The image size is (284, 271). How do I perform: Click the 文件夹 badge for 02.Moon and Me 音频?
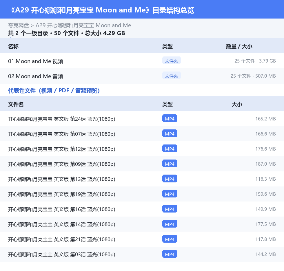[171, 76]
